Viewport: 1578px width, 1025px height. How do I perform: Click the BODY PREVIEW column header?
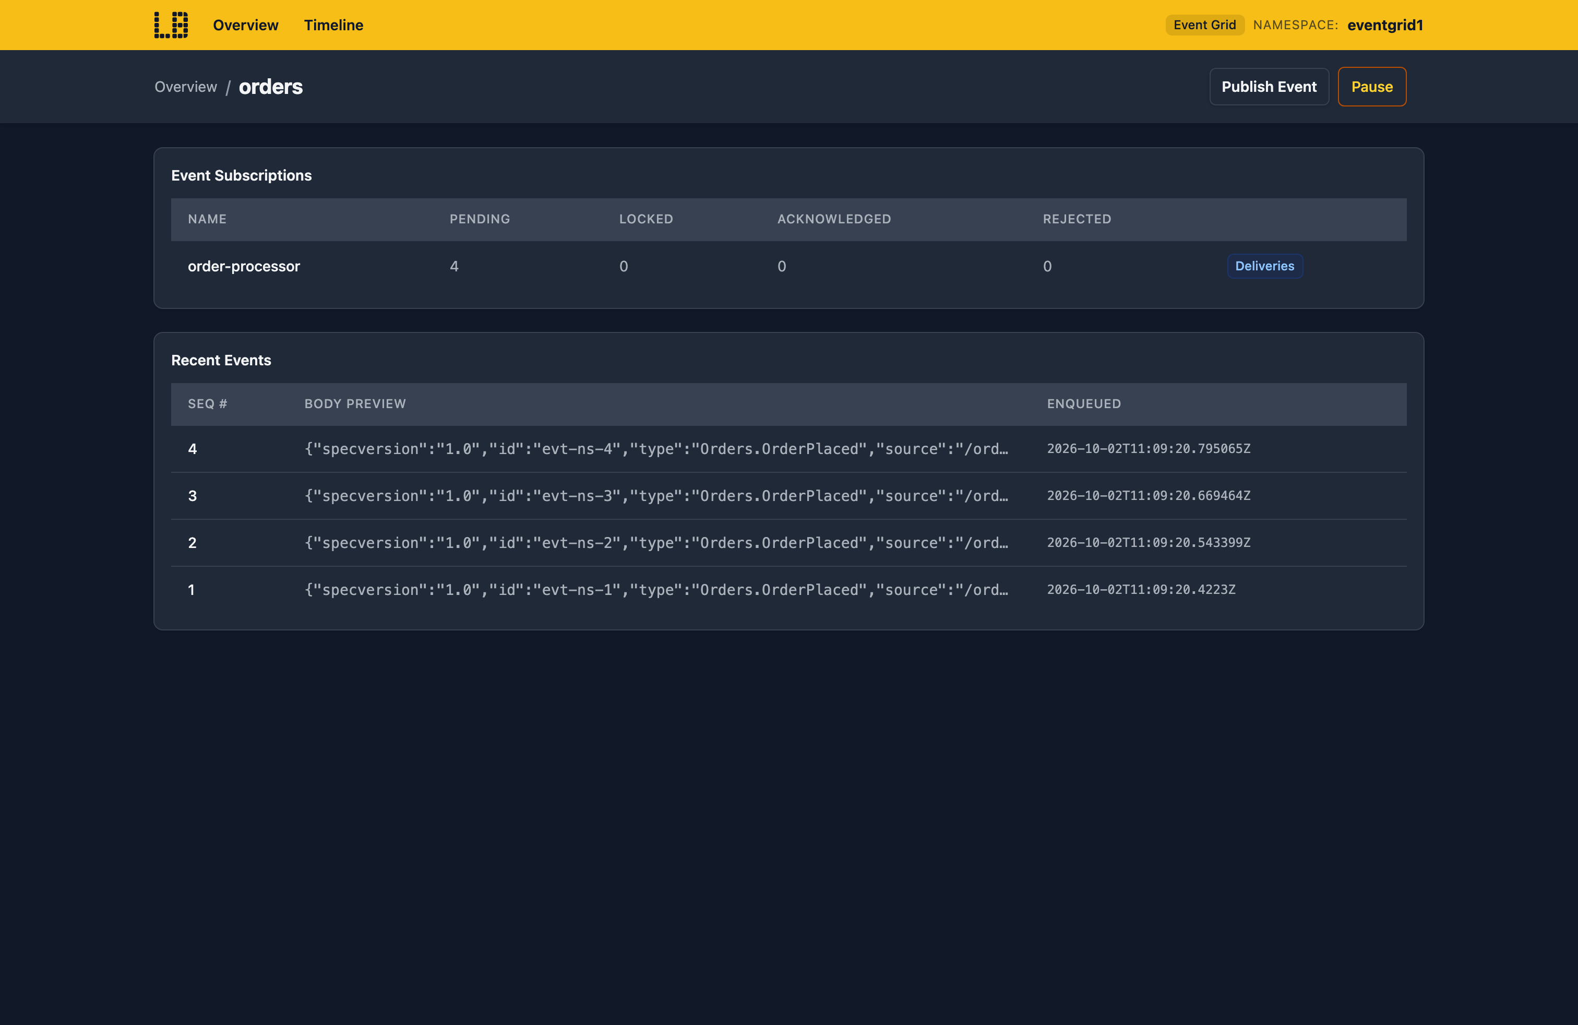[x=355, y=404]
